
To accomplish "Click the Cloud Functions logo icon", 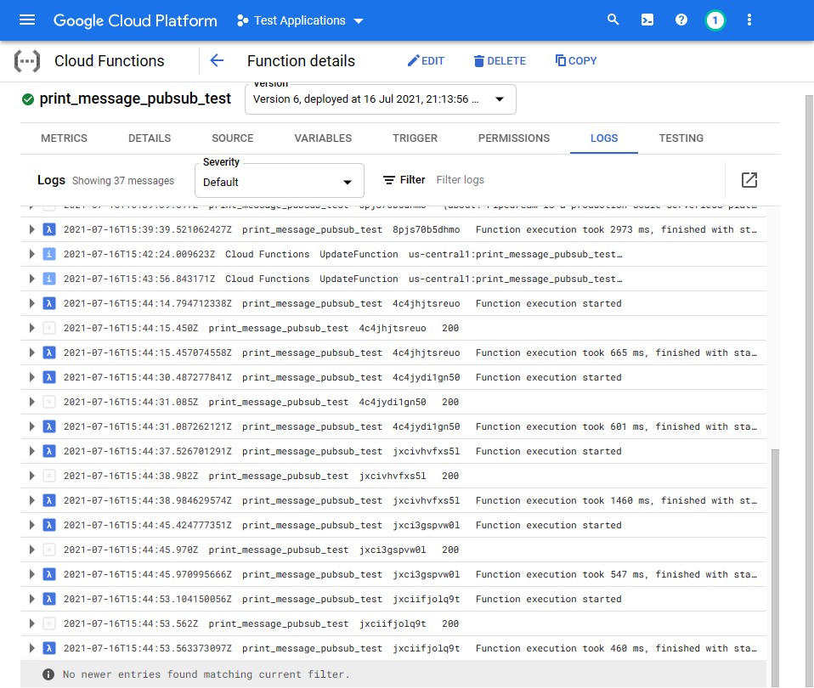I will click(27, 60).
